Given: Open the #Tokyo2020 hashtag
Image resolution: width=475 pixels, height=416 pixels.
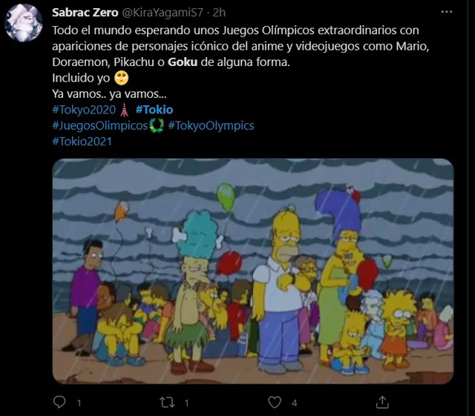Looking at the screenshot, I should pos(84,110).
